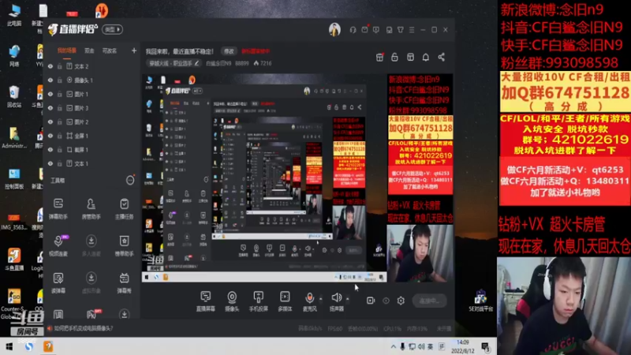Switch to 可改名 scene tab
The width and height of the screenshot is (631, 355).
[110, 50]
